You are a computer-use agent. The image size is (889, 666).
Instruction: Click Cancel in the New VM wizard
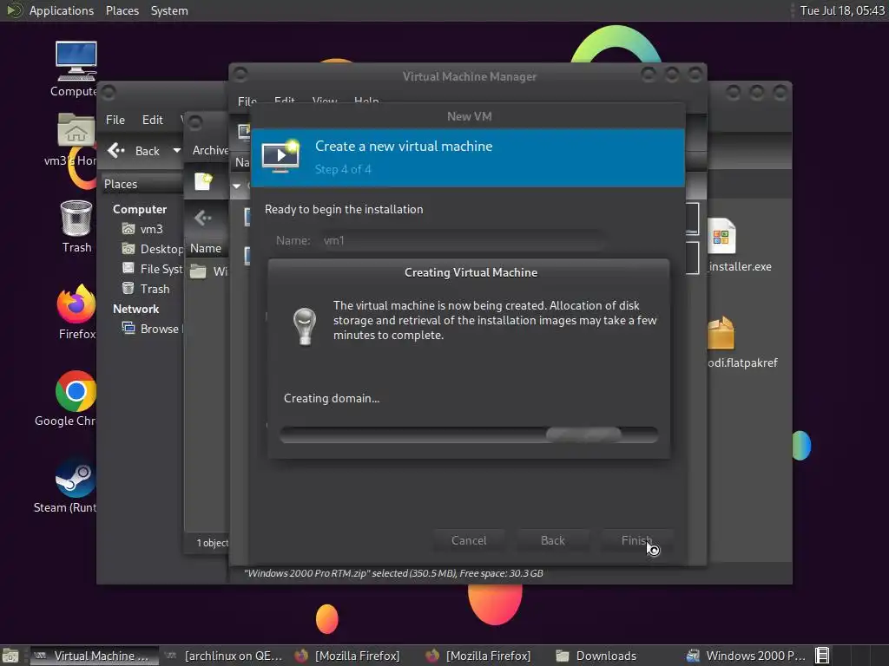(x=469, y=540)
